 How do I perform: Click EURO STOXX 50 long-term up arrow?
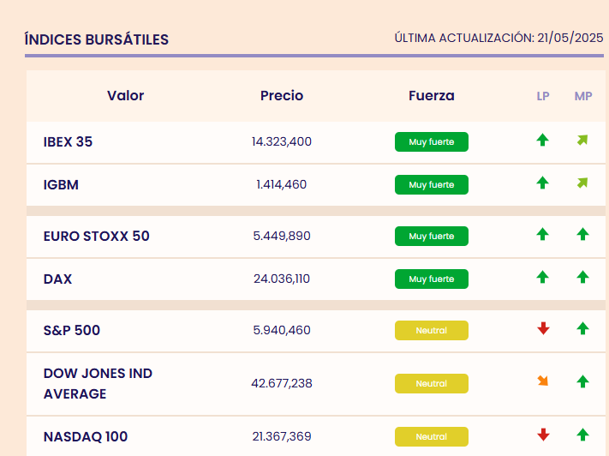point(542,234)
